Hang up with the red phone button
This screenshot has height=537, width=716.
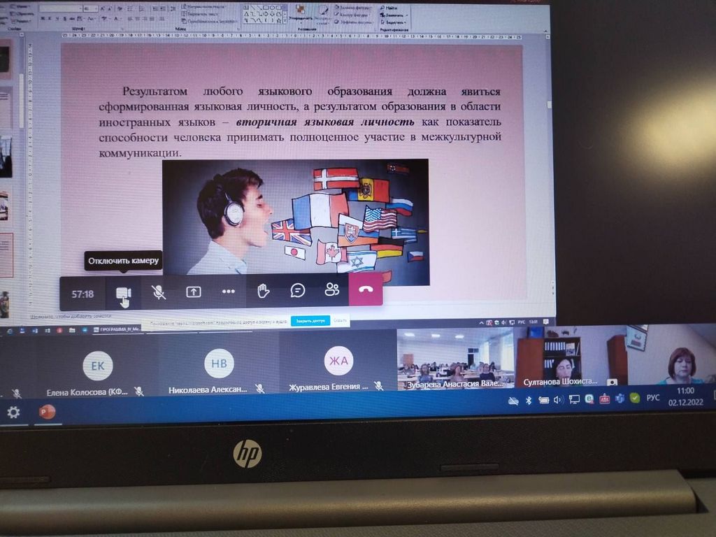366,289
